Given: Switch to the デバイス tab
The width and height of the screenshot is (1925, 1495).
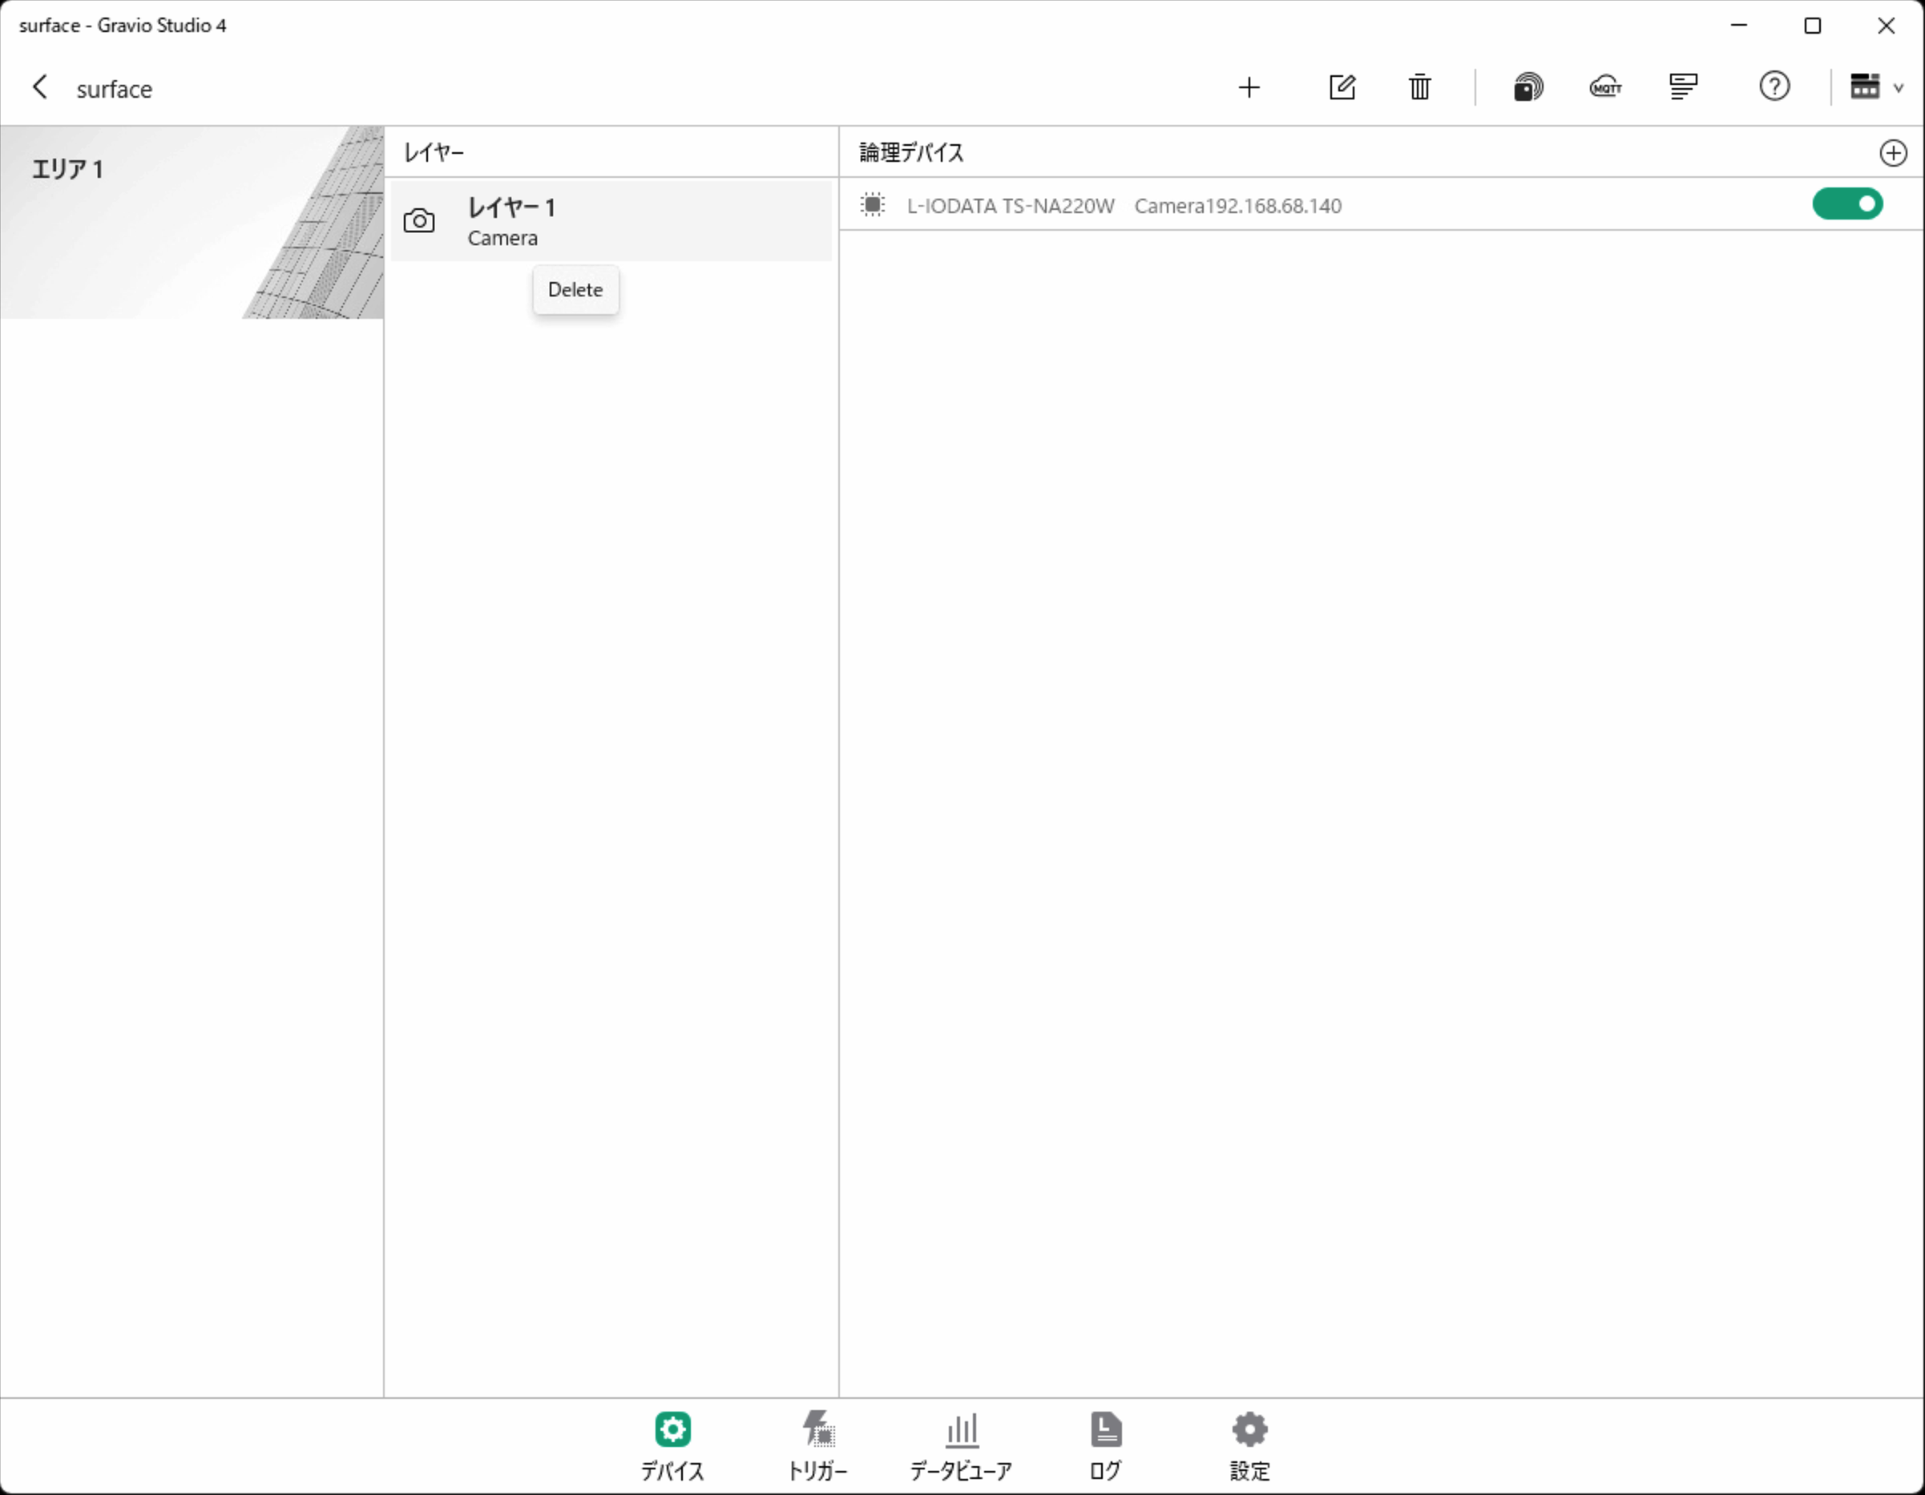Looking at the screenshot, I should (x=672, y=1447).
